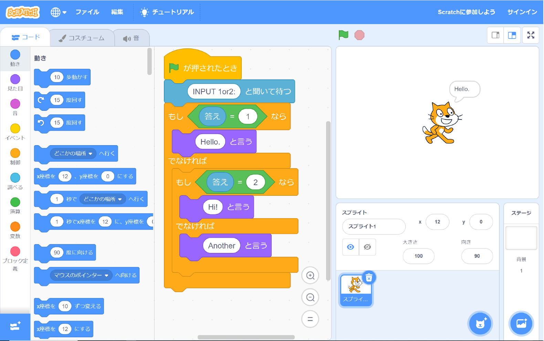Select the 見た目 purple category circle
This screenshot has width=544, height=341.
tap(15, 79)
